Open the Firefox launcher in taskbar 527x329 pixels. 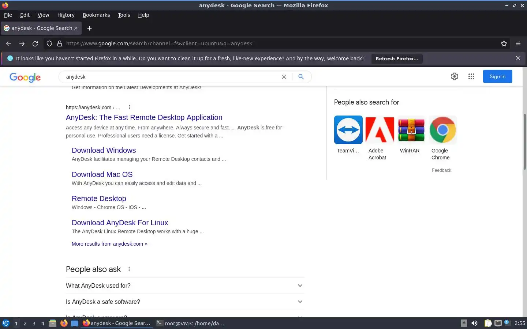pos(64,323)
